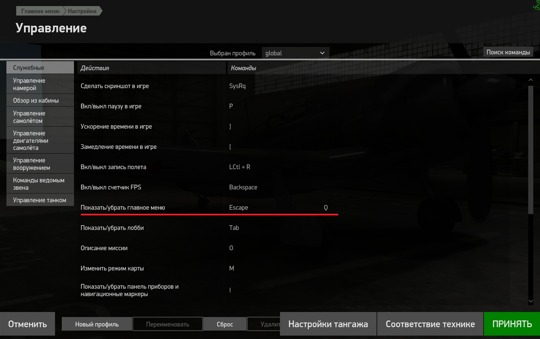Switch to Обзор из кабины category
Image resolution: width=540 pixels, height=339 pixels.
[x=40, y=100]
